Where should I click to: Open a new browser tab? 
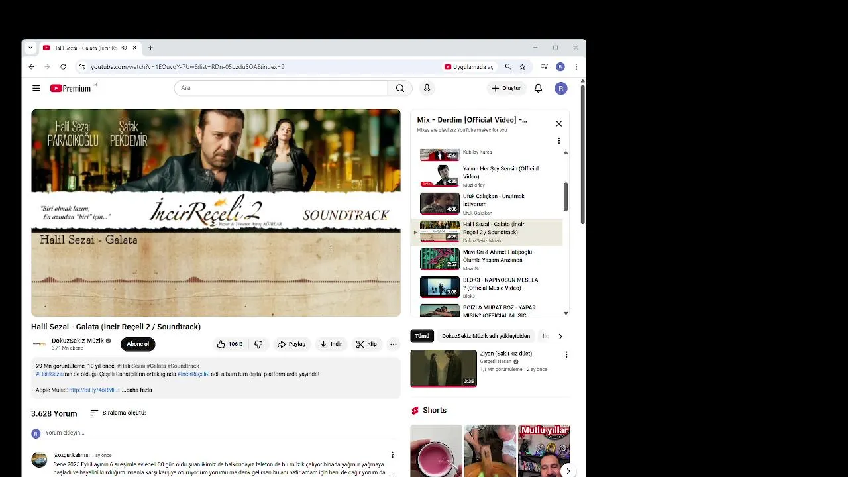[x=150, y=48]
